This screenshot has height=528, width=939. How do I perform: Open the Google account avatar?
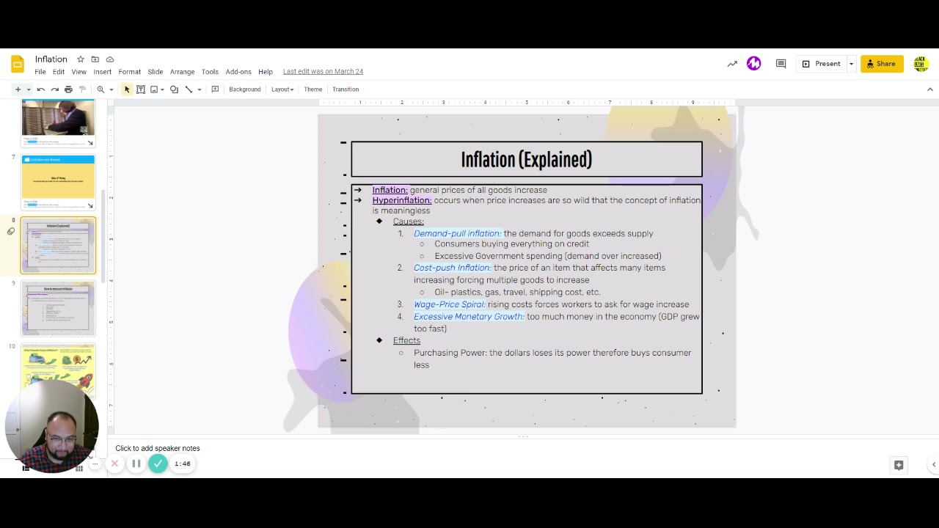(921, 64)
